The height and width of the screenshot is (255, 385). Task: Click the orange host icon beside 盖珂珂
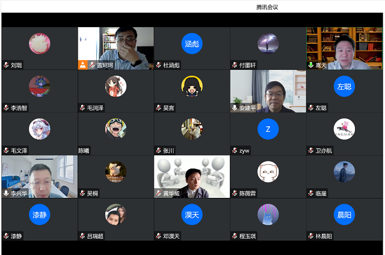point(82,65)
